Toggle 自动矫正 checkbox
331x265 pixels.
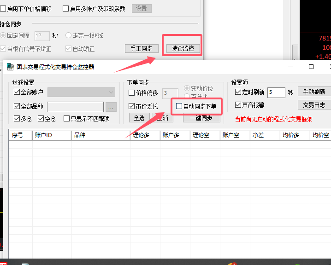(68, 49)
